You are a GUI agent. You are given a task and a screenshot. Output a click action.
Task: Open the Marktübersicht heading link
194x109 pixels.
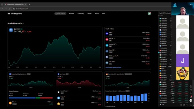[x=15, y=24]
